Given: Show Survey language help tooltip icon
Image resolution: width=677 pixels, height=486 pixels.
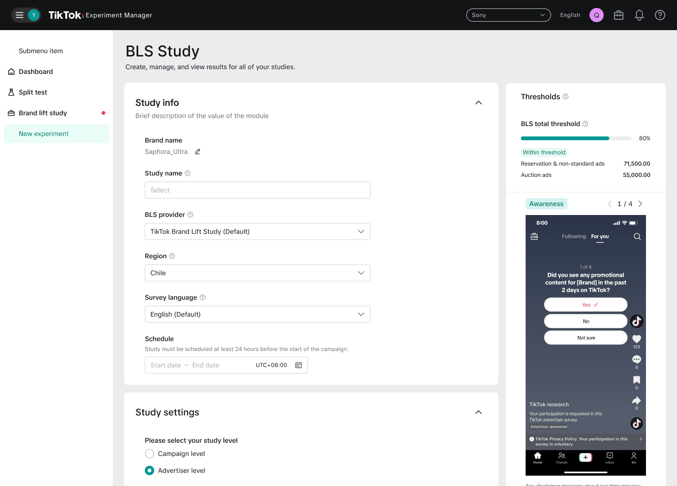Looking at the screenshot, I should pos(203,297).
